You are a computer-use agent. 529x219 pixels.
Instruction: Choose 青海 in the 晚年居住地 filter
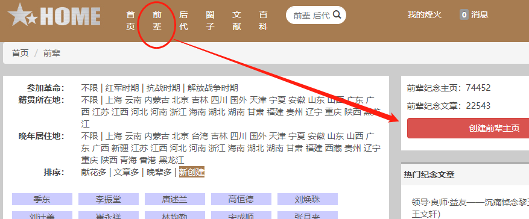click(128, 160)
